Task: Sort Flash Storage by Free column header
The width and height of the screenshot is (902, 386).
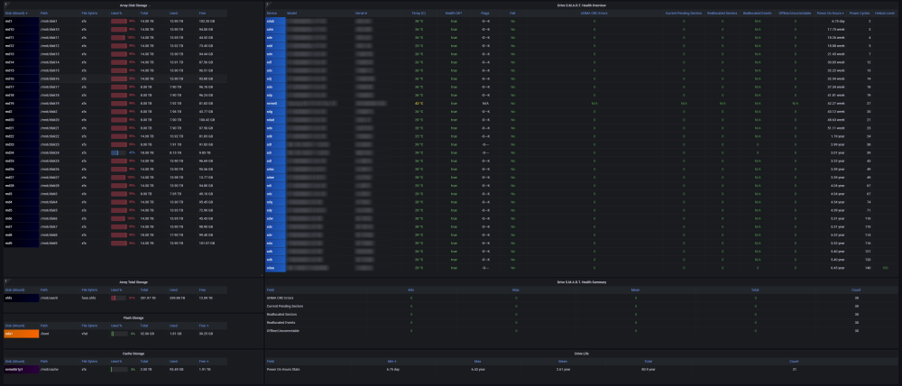Action: pos(204,326)
